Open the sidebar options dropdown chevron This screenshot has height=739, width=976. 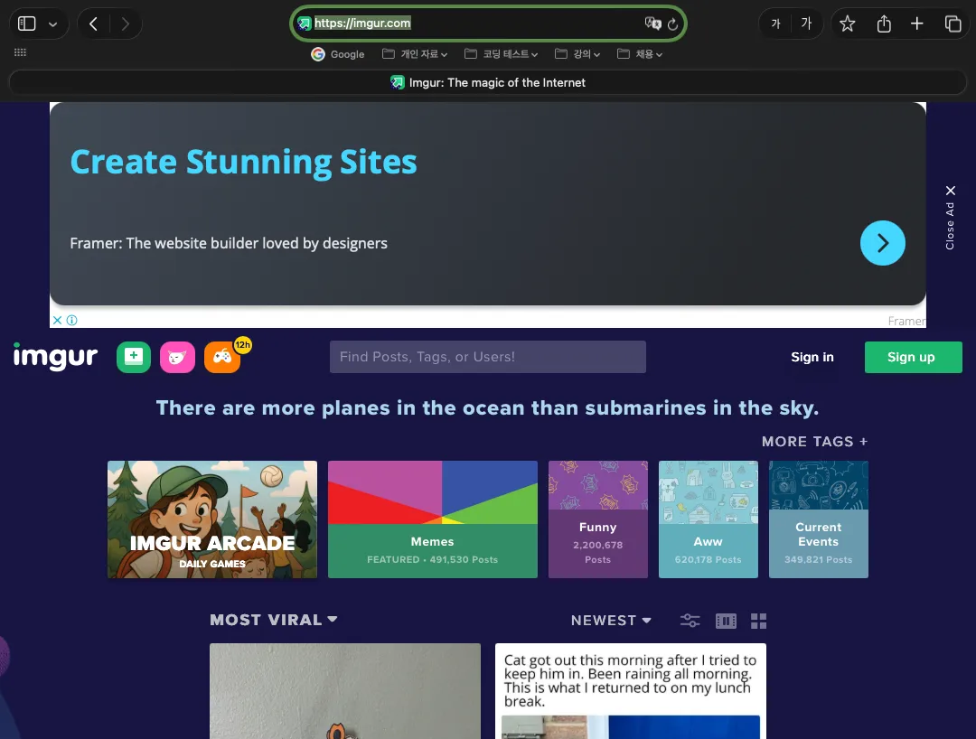click(53, 24)
